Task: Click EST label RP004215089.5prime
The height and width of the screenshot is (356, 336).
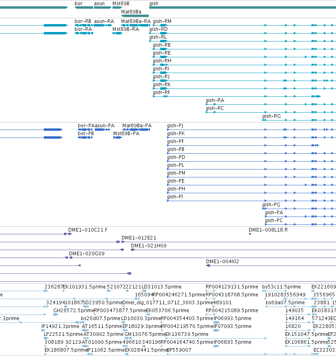Action: pyautogui.click(x=232, y=311)
